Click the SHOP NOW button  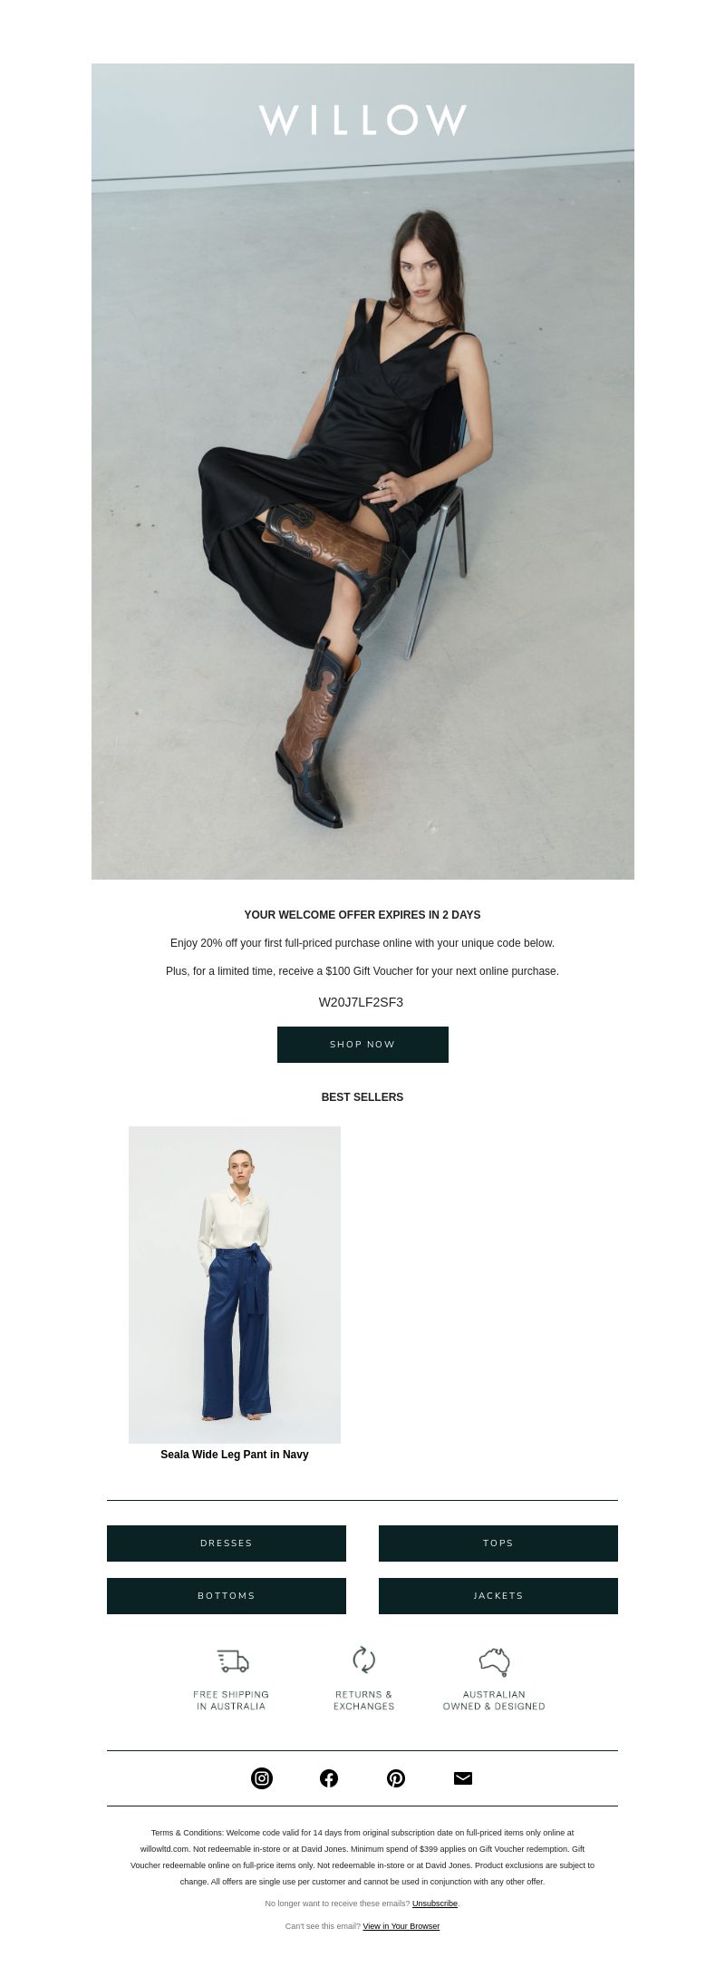(362, 1045)
